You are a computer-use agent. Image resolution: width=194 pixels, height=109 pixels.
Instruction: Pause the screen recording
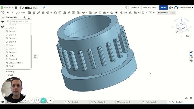click(x=38, y=100)
